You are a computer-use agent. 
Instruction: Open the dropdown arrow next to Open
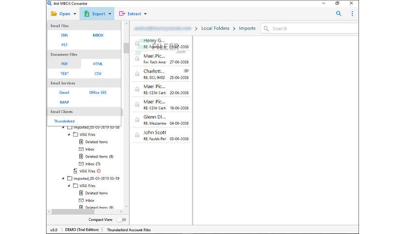point(75,14)
